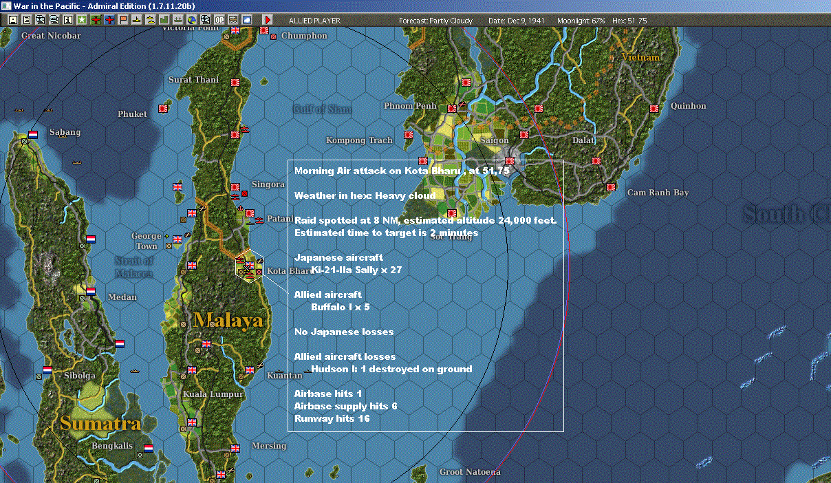Viewport: 831px width, 483px height.
Task: Click 'Ki-21-IIa Sally x 27' line
Action: pos(356,270)
